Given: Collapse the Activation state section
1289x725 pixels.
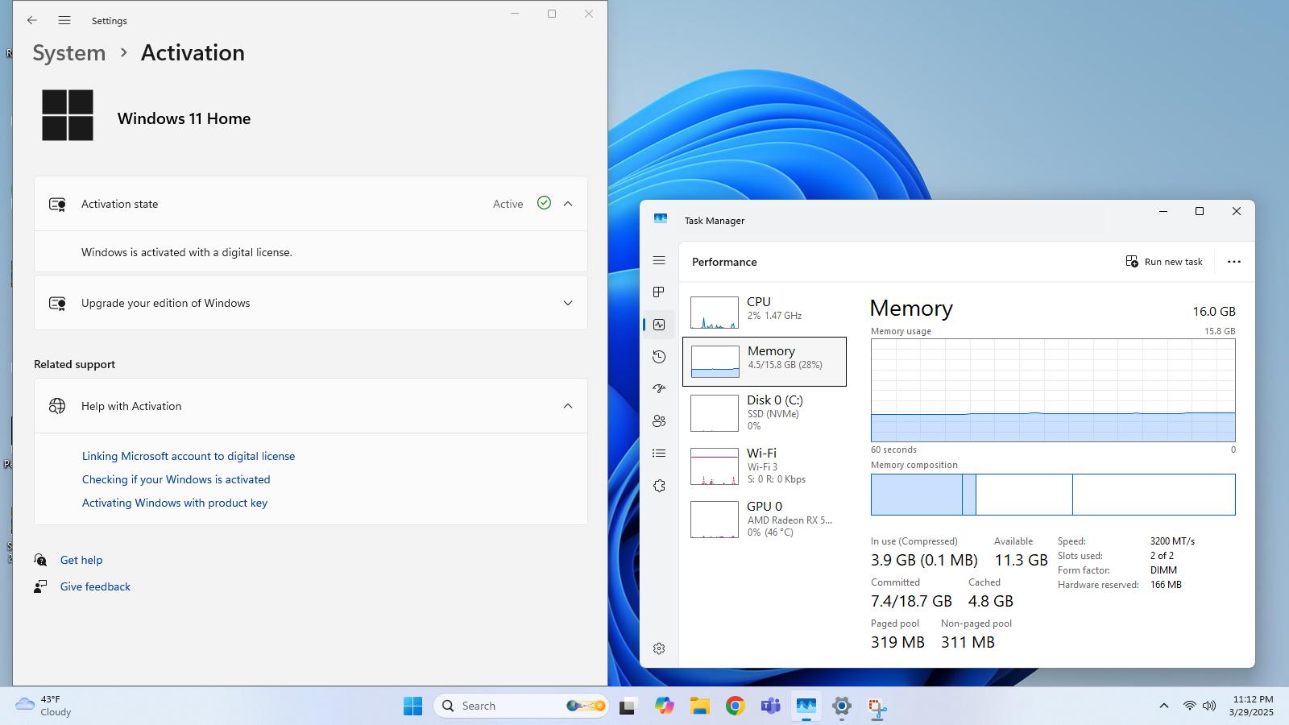Looking at the screenshot, I should 568,204.
